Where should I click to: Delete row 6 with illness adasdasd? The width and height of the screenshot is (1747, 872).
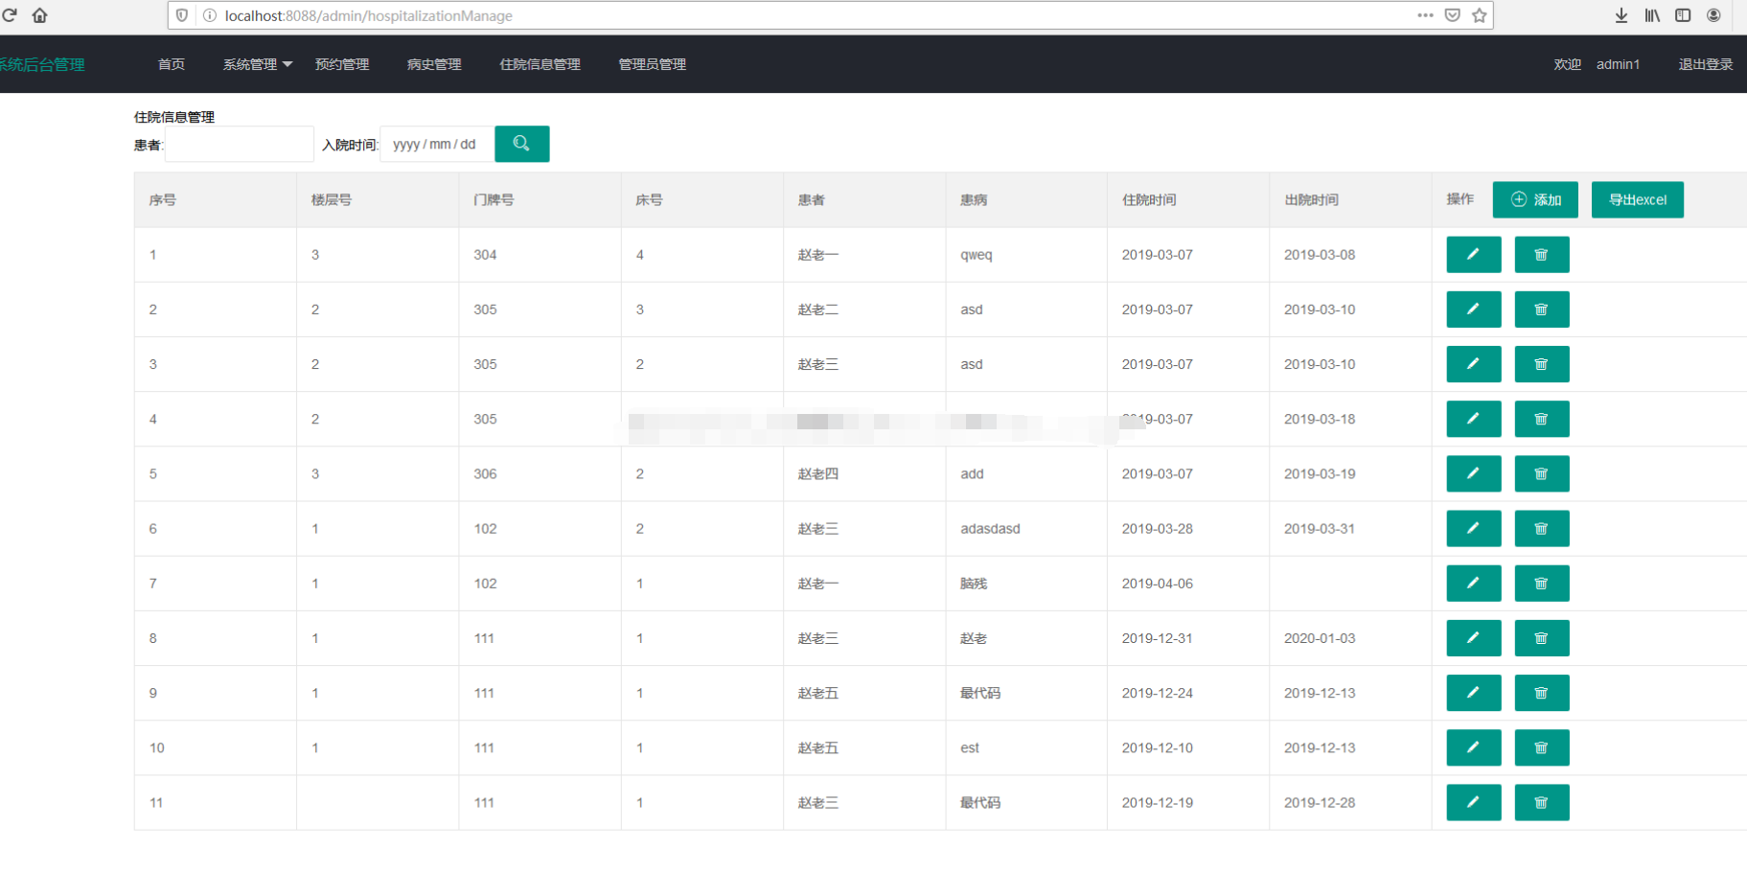click(x=1541, y=528)
